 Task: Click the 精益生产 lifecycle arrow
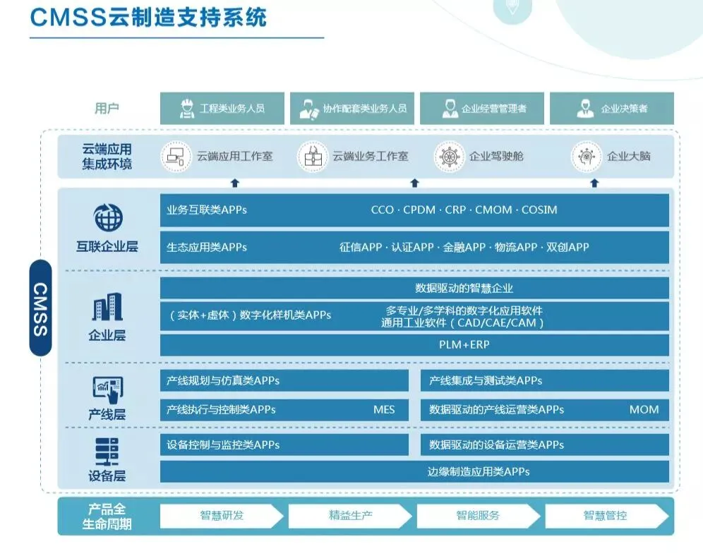click(350, 516)
